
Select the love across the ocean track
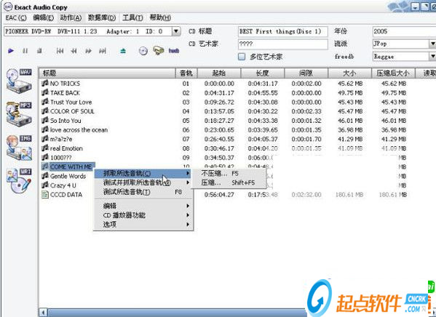click(x=79, y=129)
